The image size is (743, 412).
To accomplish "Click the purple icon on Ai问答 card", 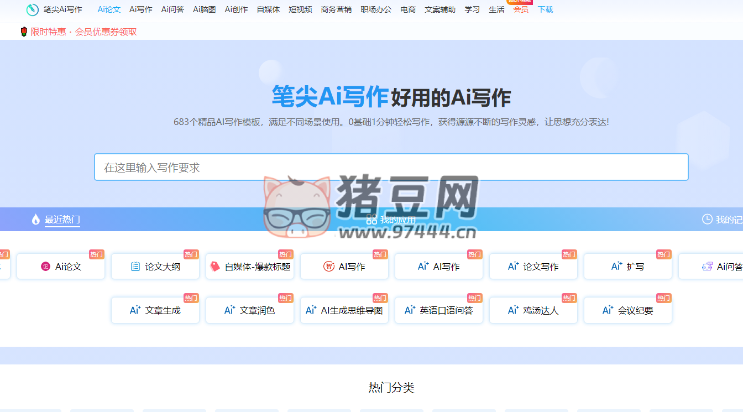I will [707, 267].
